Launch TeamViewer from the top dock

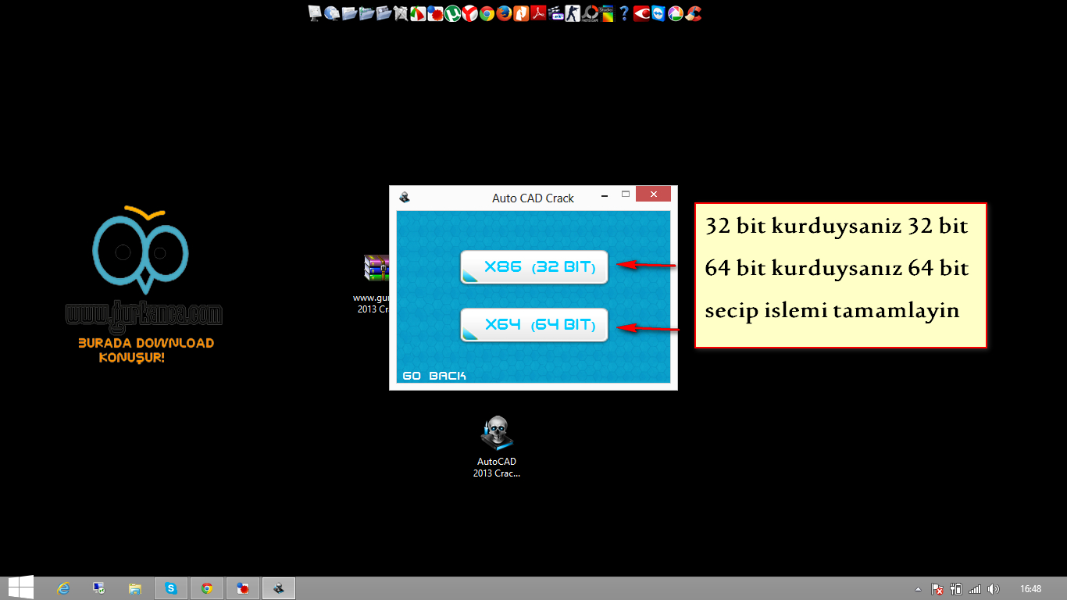658,13
